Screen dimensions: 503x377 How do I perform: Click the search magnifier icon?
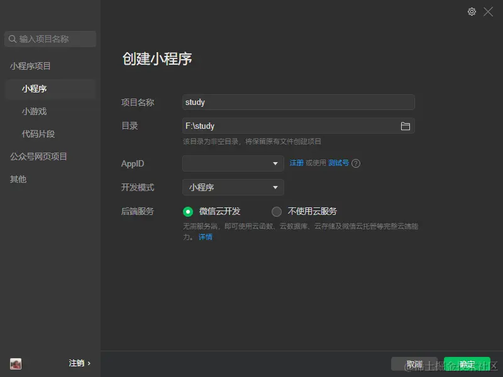[12, 39]
